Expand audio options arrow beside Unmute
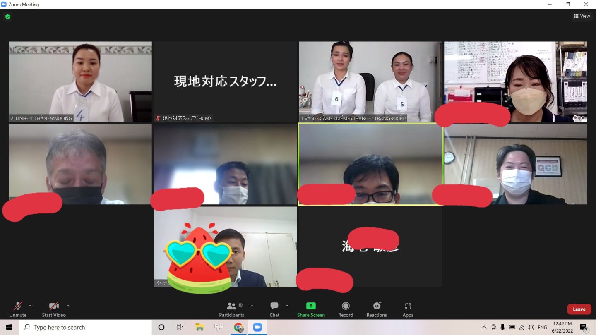This screenshot has height=335, width=596. [30, 306]
